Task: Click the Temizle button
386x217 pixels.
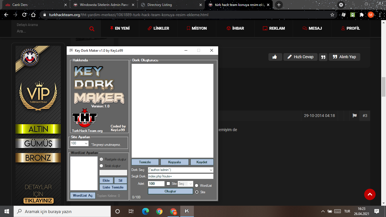Action: 145,162
